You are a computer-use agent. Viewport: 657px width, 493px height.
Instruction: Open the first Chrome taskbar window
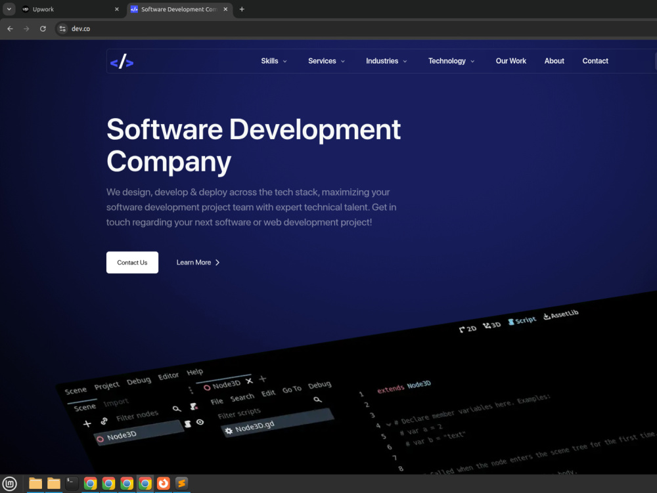coord(90,484)
